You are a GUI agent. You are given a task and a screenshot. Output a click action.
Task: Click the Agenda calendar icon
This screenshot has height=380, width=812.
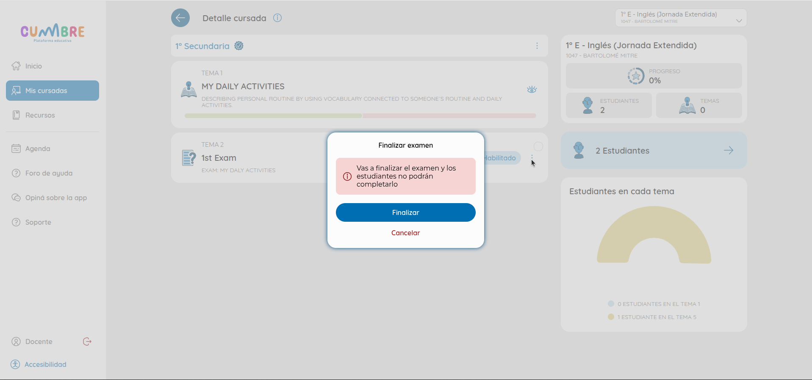tap(16, 149)
